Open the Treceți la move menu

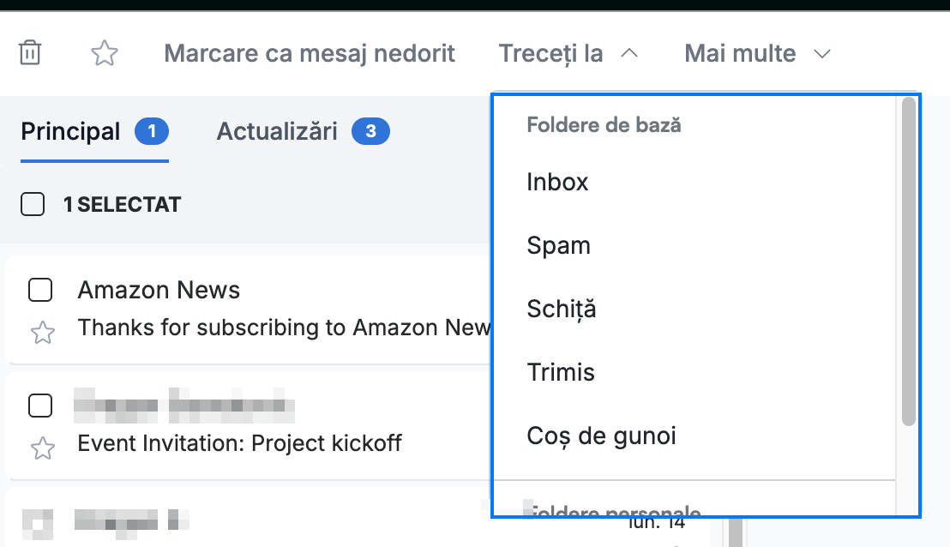(568, 53)
